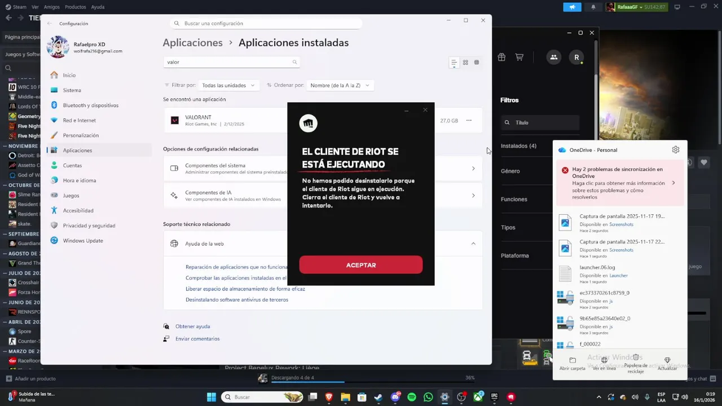Image resolution: width=722 pixels, height=406 pixels.
Task: Click 'Abrir carpeta' in OneDrive panel
Action: pos(573,364)
